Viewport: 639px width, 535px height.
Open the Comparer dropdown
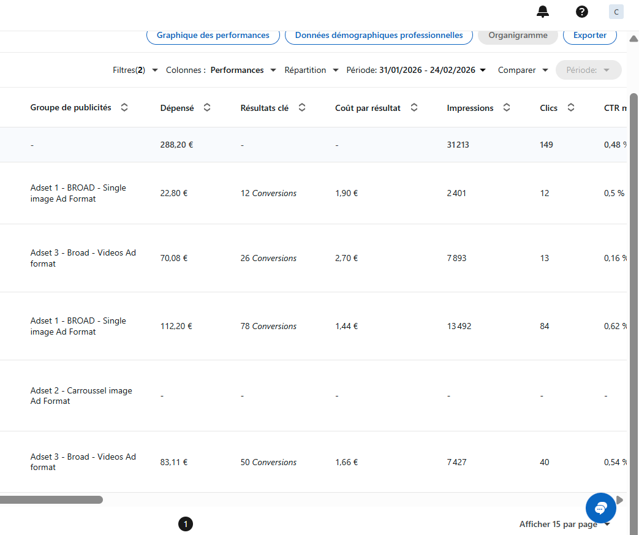[x=523, y=70]
